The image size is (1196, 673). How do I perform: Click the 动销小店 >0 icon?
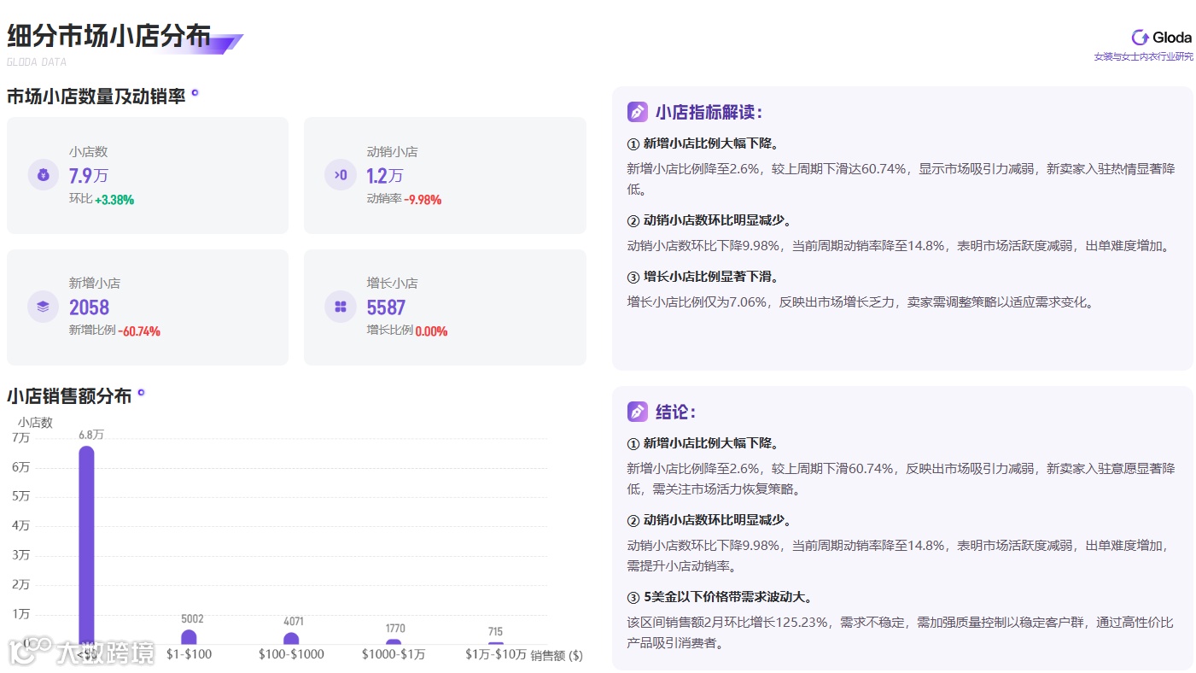point(341,175)
